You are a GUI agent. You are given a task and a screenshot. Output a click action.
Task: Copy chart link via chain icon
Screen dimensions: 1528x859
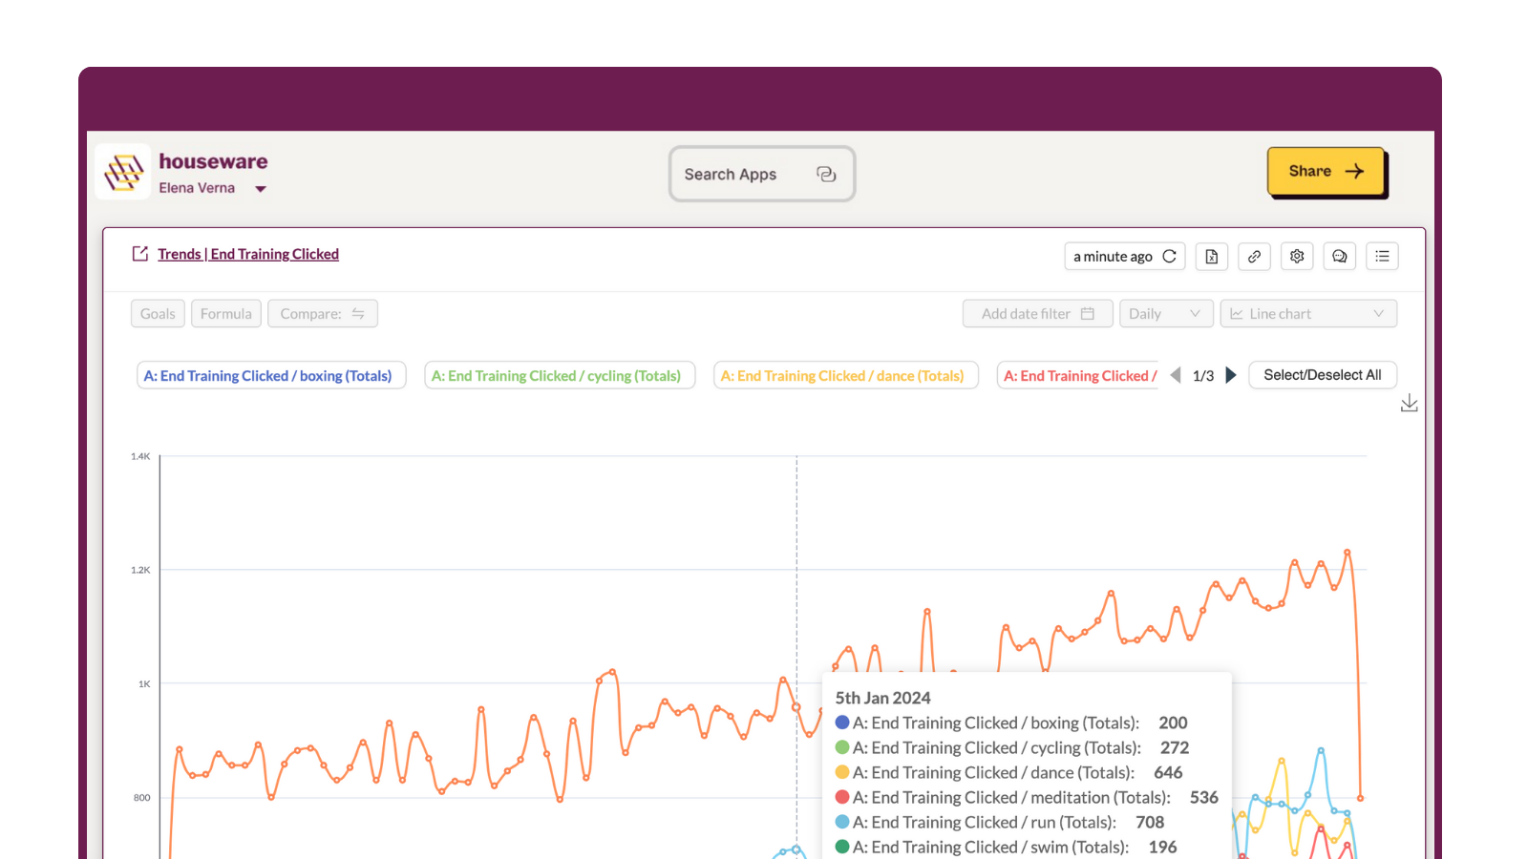click(x=1254, y=257)
